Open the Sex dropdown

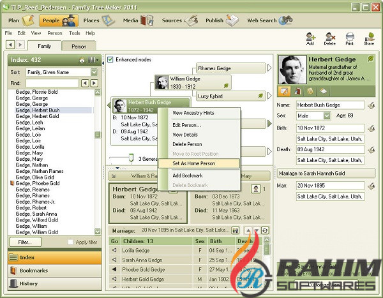coord(327,115)
